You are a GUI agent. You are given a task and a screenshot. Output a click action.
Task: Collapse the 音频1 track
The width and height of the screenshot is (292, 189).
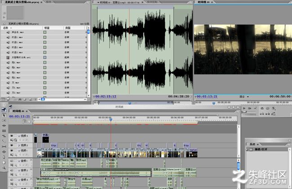point(19,161)
